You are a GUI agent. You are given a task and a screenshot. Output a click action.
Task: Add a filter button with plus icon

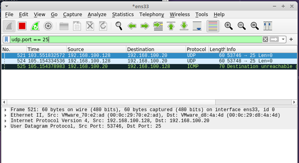coord(291,40)
